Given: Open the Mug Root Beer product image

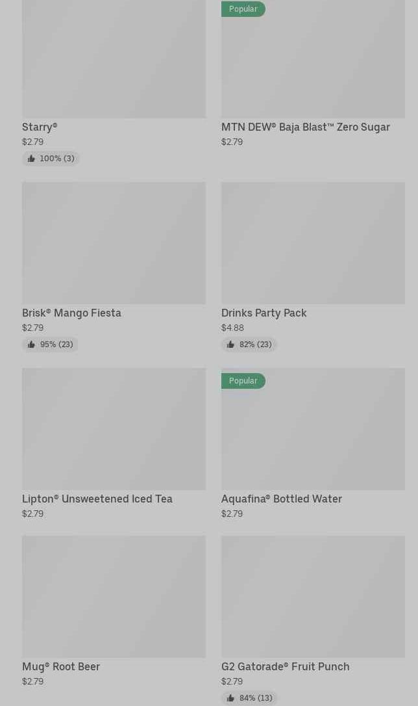Looking at the screenshot, I should [x=114, y=597].
